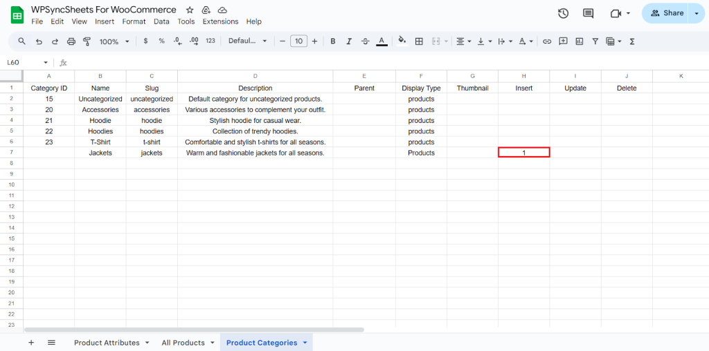Decrease font size with minus button

(282, 41)
